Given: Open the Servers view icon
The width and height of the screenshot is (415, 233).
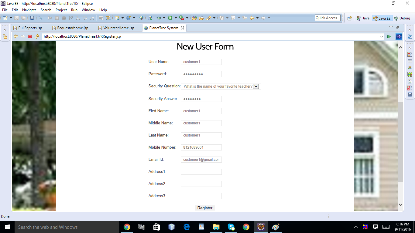Looking at the screenshot, I should (410, 68).
